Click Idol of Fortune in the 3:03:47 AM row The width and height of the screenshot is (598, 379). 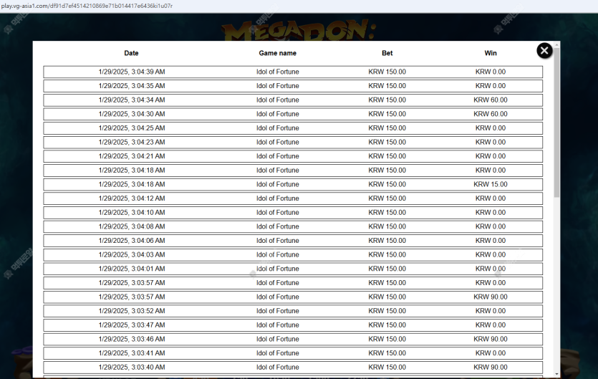[278, 325]
